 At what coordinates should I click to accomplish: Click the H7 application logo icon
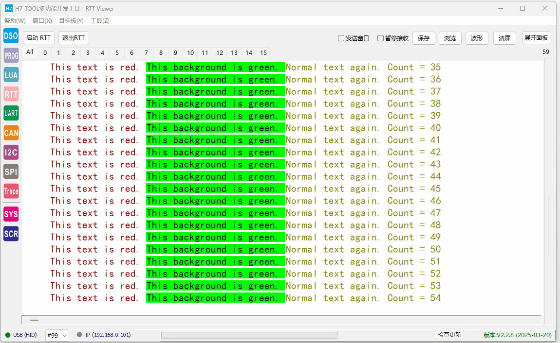click(x=9, y=9)
